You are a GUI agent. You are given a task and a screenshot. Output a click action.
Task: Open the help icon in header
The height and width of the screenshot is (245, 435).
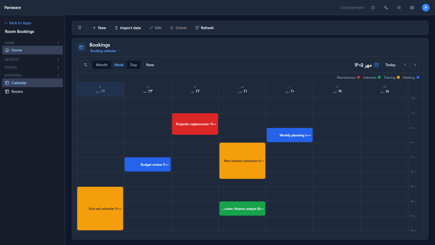click(x=373, y=8)
